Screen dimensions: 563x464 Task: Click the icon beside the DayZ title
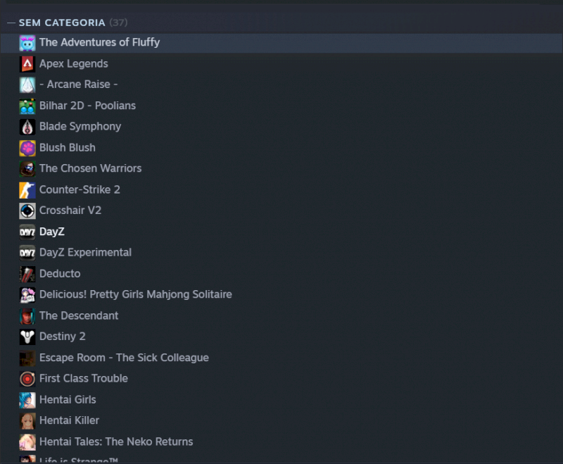[27, 232]
